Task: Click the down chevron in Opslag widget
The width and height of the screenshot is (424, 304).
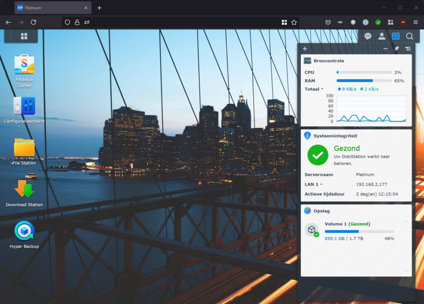Action: 406,270
